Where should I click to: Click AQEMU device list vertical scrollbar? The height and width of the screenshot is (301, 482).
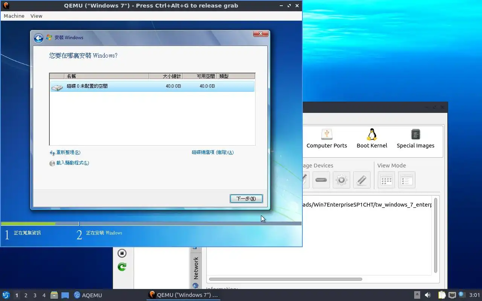pos(436,235)
